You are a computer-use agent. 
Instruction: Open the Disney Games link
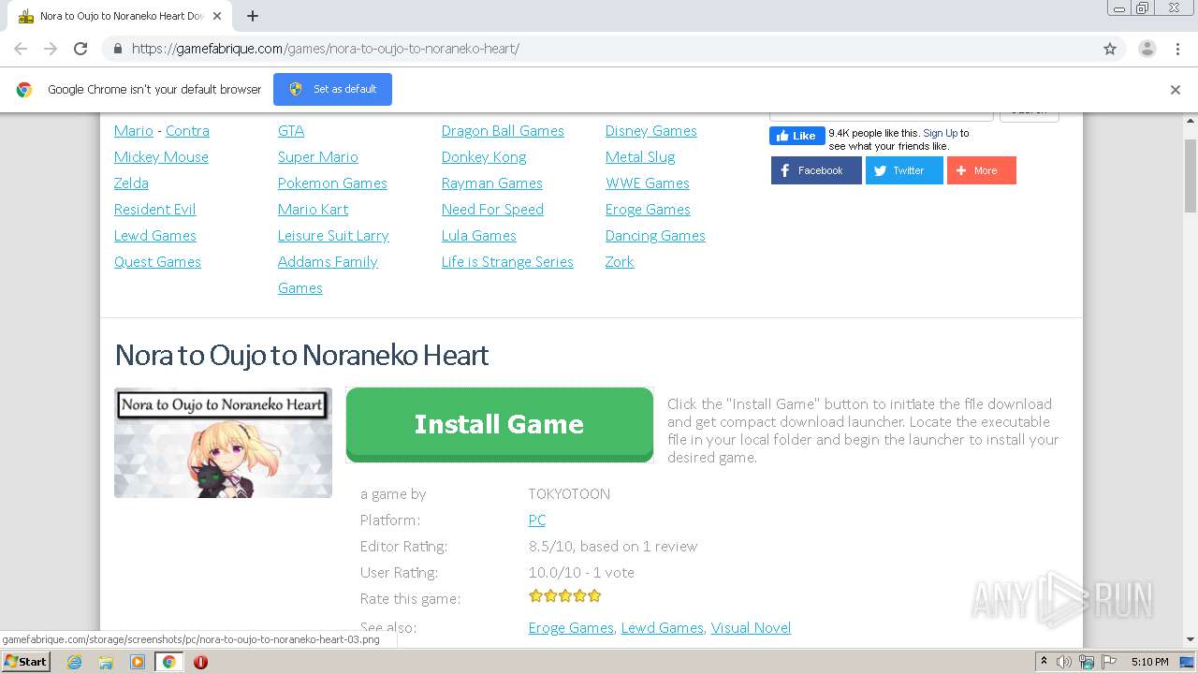tap(651, 131)
